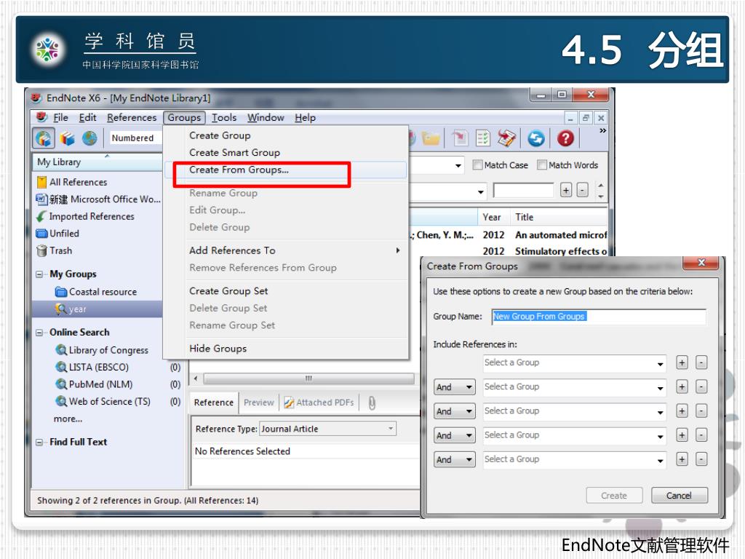Click the Return to Word Processor icon
The image size is (745, 559).
tap(506, 138)
